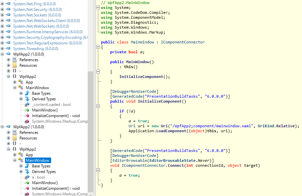Click the System.Text.RegularExpressions assembly icon
The width and height of the screenshot is (302, 196).
pyautogui.click(x=9, y=43)
